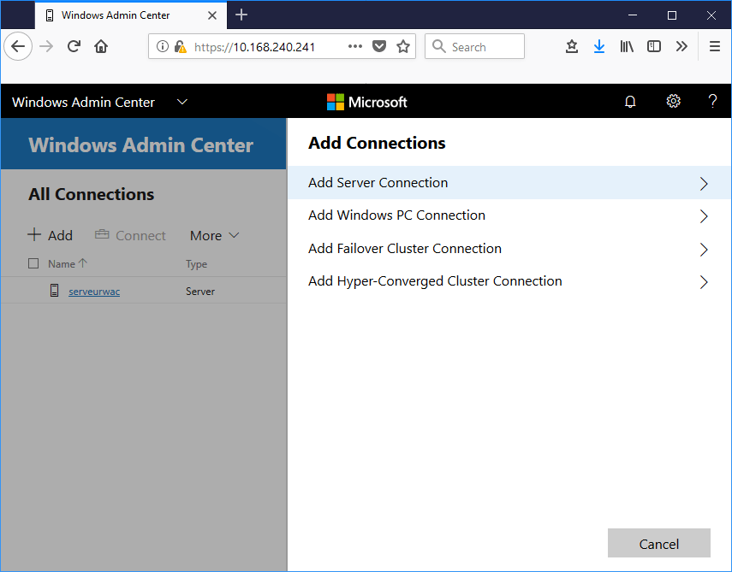Screen dimensions: 732x572
Task: Check the select-all connections checkbox
Action: 33,263
